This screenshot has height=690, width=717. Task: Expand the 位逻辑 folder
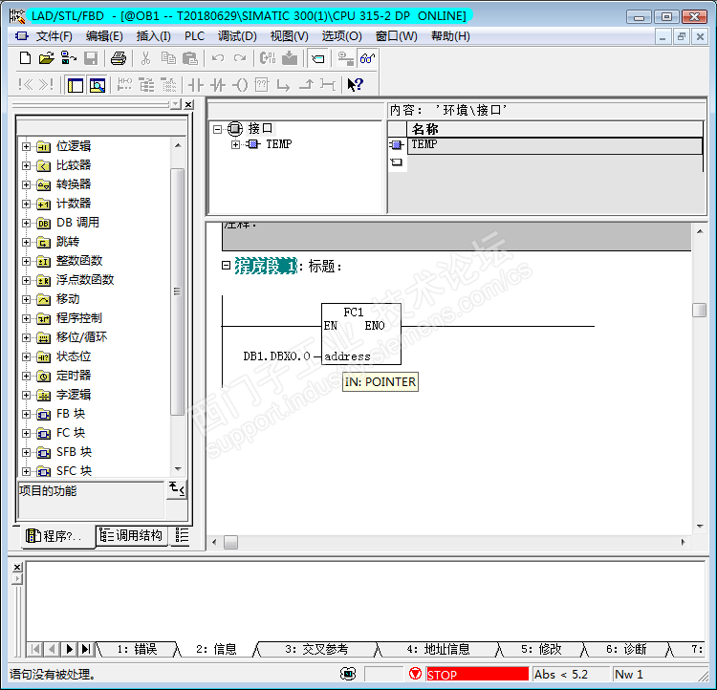[x=26, y=147]
